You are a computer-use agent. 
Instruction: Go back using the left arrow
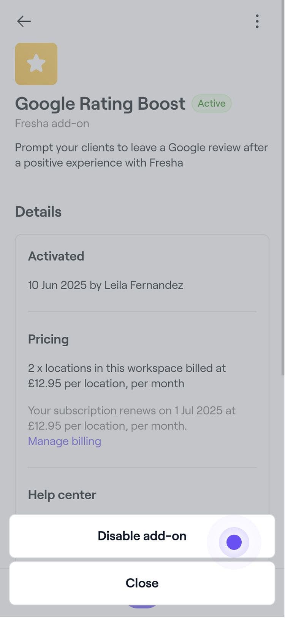(x=24, y=21)
